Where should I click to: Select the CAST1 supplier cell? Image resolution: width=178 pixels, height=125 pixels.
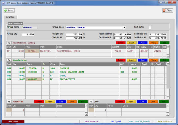tap(130, 51)
